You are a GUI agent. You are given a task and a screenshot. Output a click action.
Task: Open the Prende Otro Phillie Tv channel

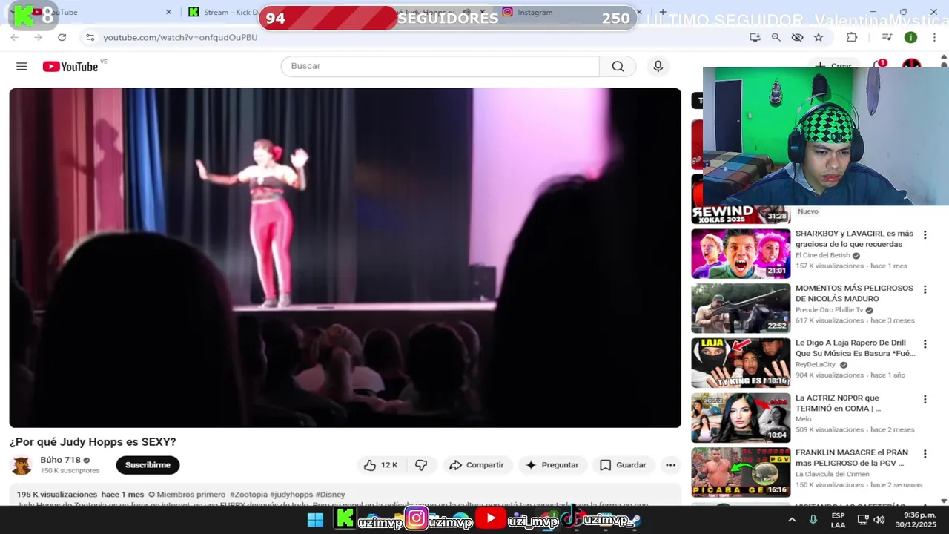[829, 310]
